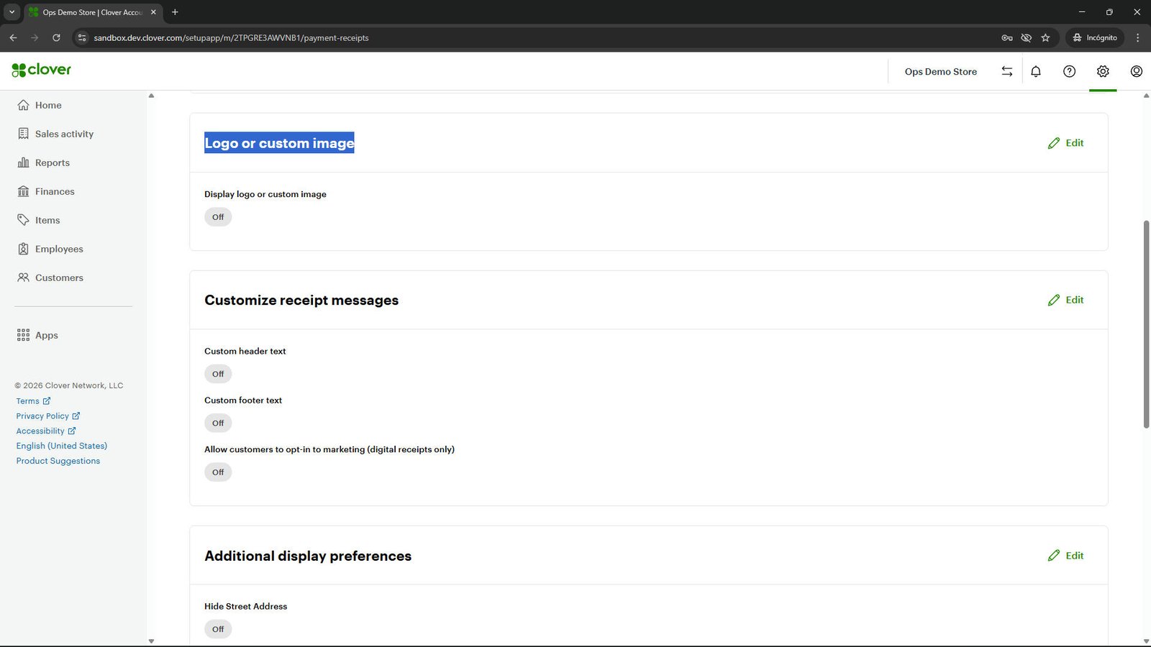Open Finances in the sidebar

(x=46, y=191)
